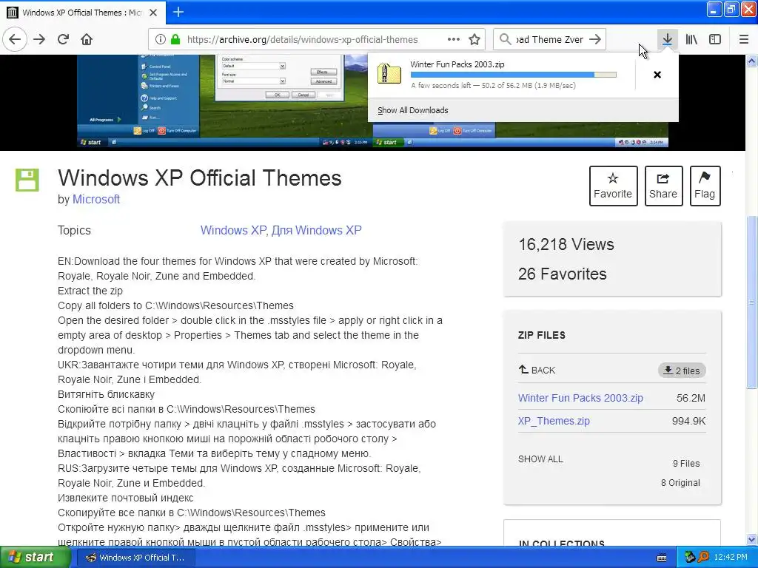Click the vertical scrollbar thumb

752,302
